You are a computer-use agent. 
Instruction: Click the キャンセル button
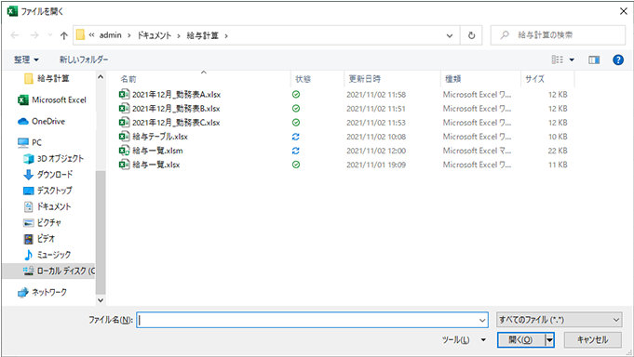593,340
